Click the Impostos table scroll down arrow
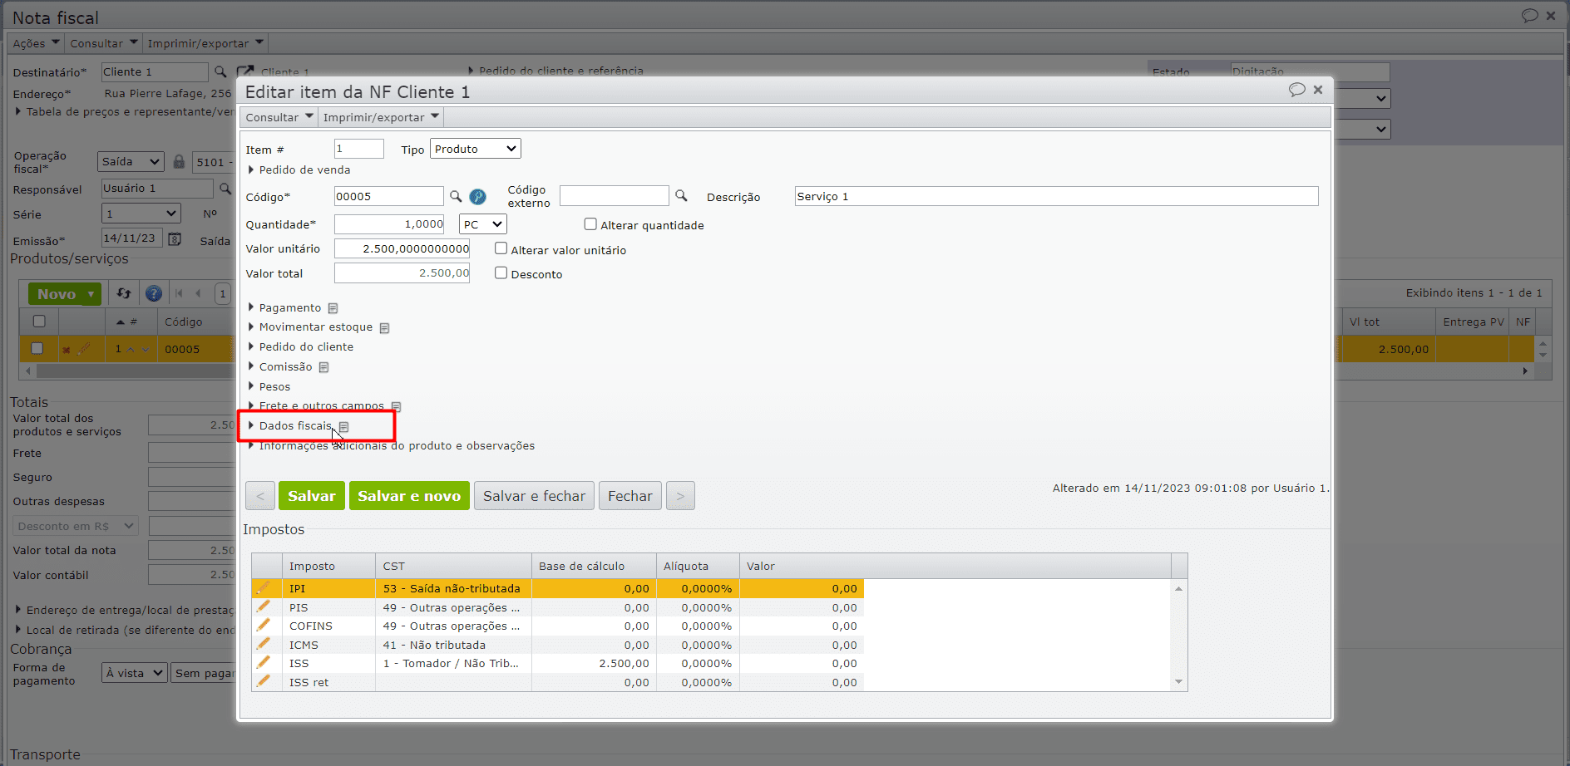This screenshot has width=1570, height=766. pos(1178,682)
